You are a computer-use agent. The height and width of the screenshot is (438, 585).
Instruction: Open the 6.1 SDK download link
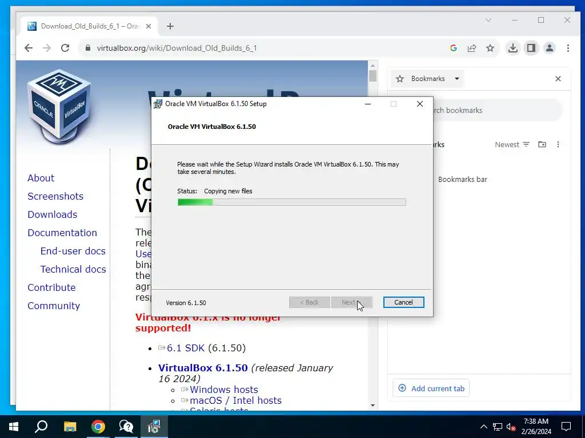[x=186, y=348]
